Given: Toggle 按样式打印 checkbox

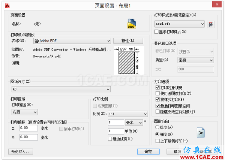Looking at the screenshot, I should pos(157,99).
